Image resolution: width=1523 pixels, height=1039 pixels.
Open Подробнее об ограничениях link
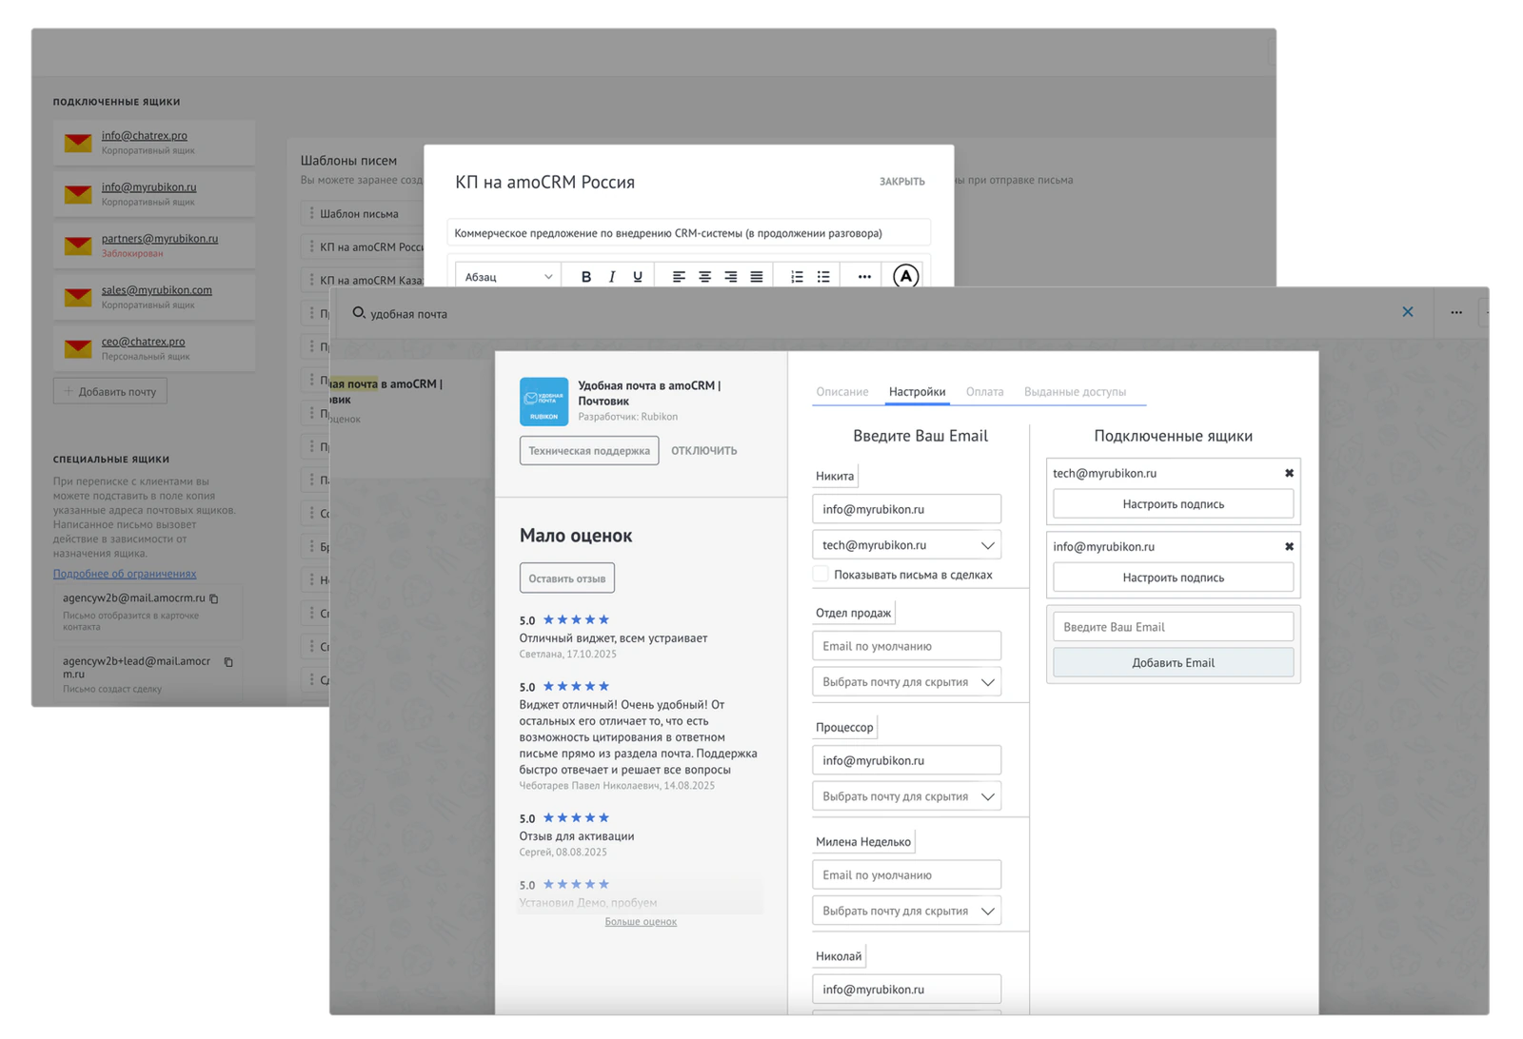pos(125,574)
